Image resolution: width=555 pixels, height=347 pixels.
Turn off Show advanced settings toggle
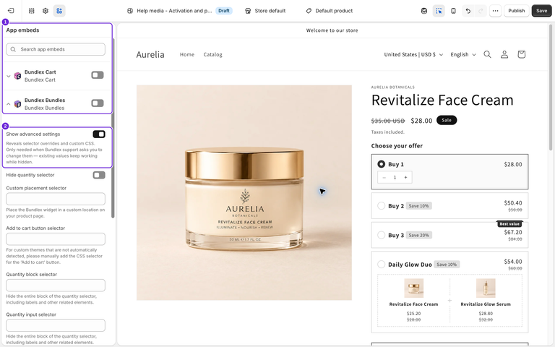pos(99,134)
